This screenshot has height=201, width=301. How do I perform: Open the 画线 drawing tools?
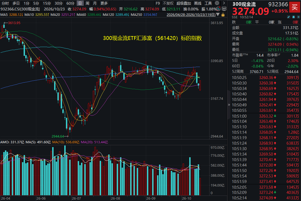(x=198, y=3)
